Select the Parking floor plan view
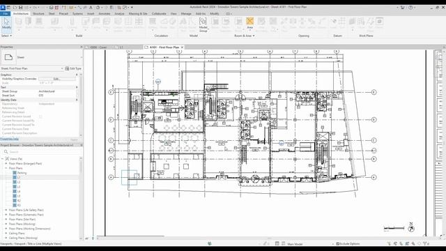 tap(22, 173)
